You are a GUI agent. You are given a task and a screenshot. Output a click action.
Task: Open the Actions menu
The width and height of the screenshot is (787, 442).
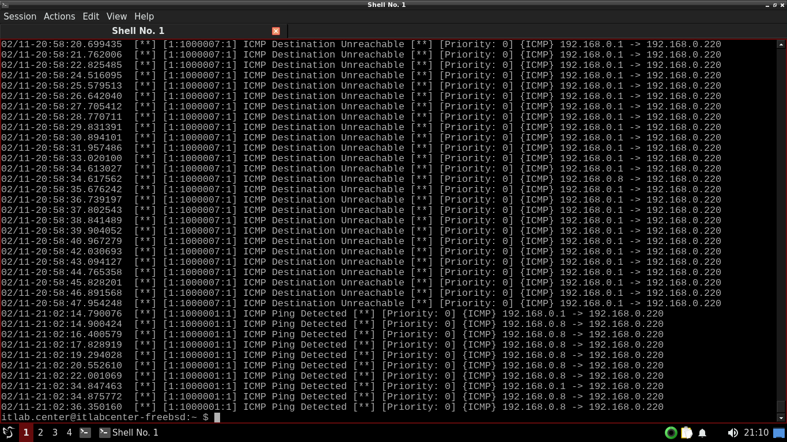[x=59, y=16]
